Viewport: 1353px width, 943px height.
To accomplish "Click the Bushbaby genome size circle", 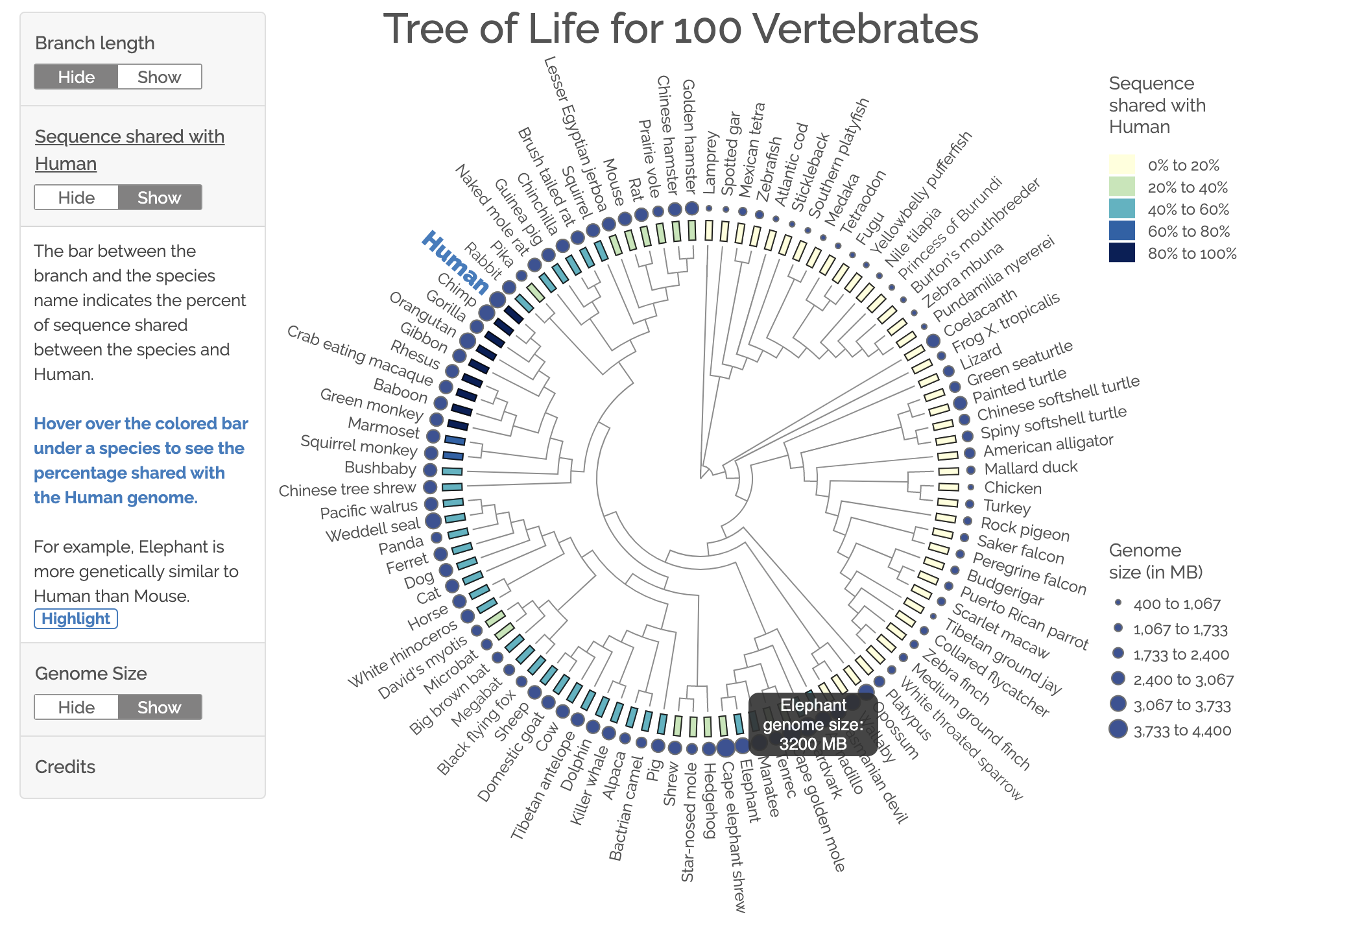I will (x=430, y=470).
